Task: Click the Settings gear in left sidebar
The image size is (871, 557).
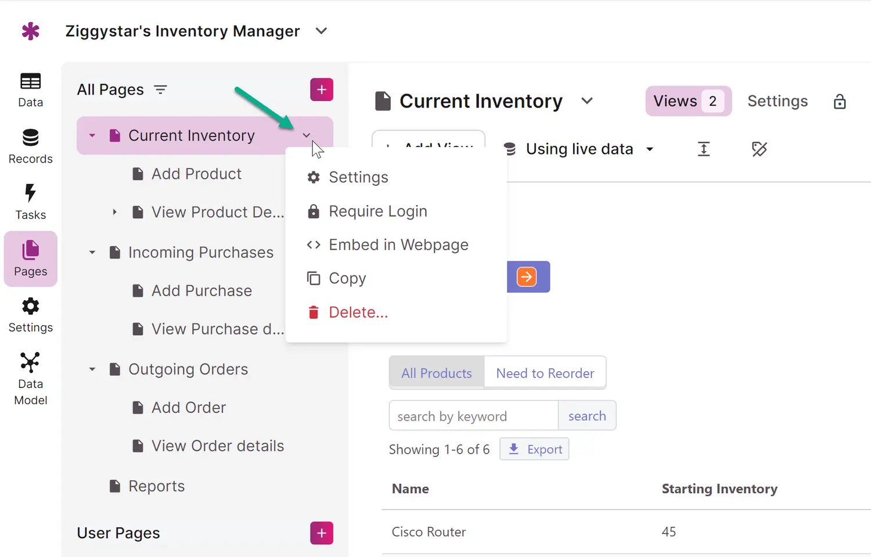Action: (30, 315)
